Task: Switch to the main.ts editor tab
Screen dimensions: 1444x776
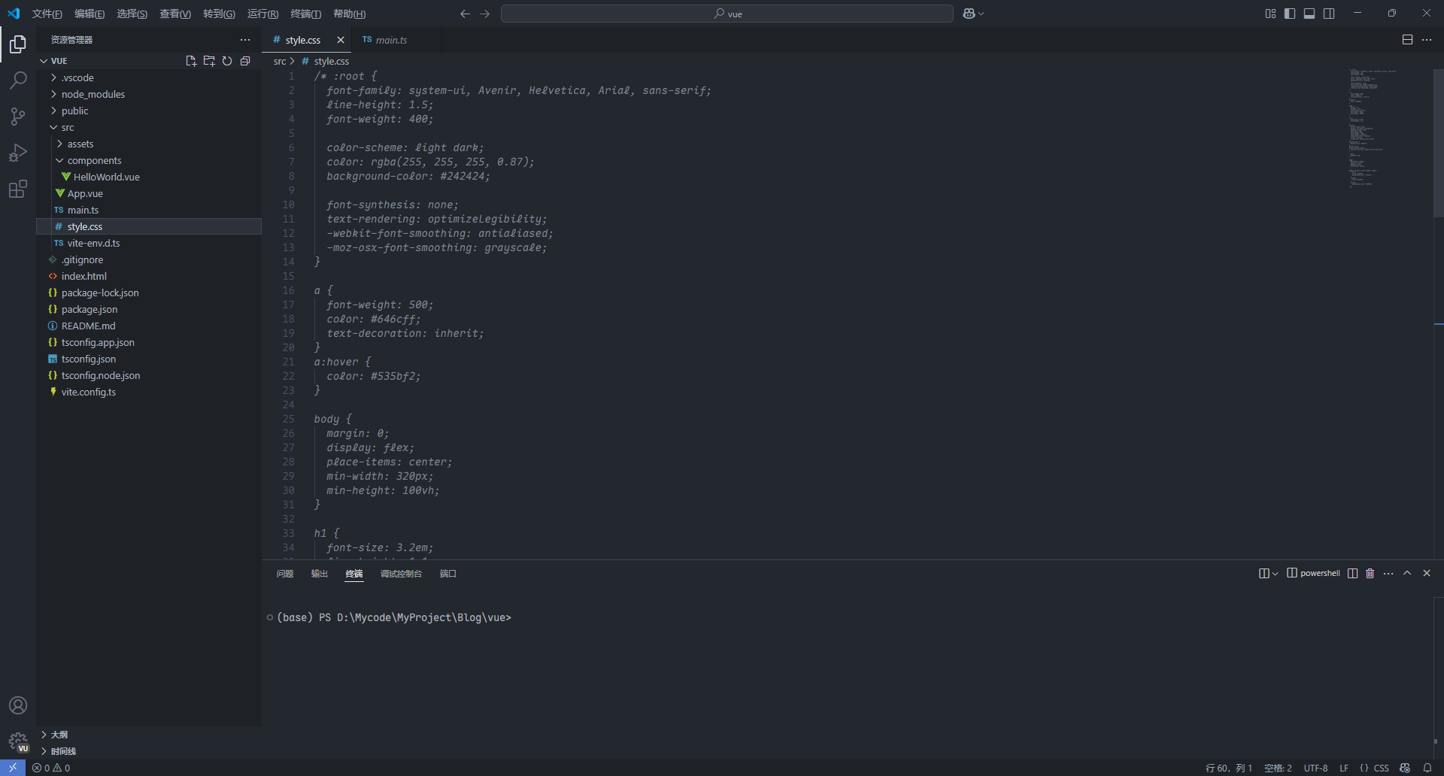Action: (x=390, y=40)
